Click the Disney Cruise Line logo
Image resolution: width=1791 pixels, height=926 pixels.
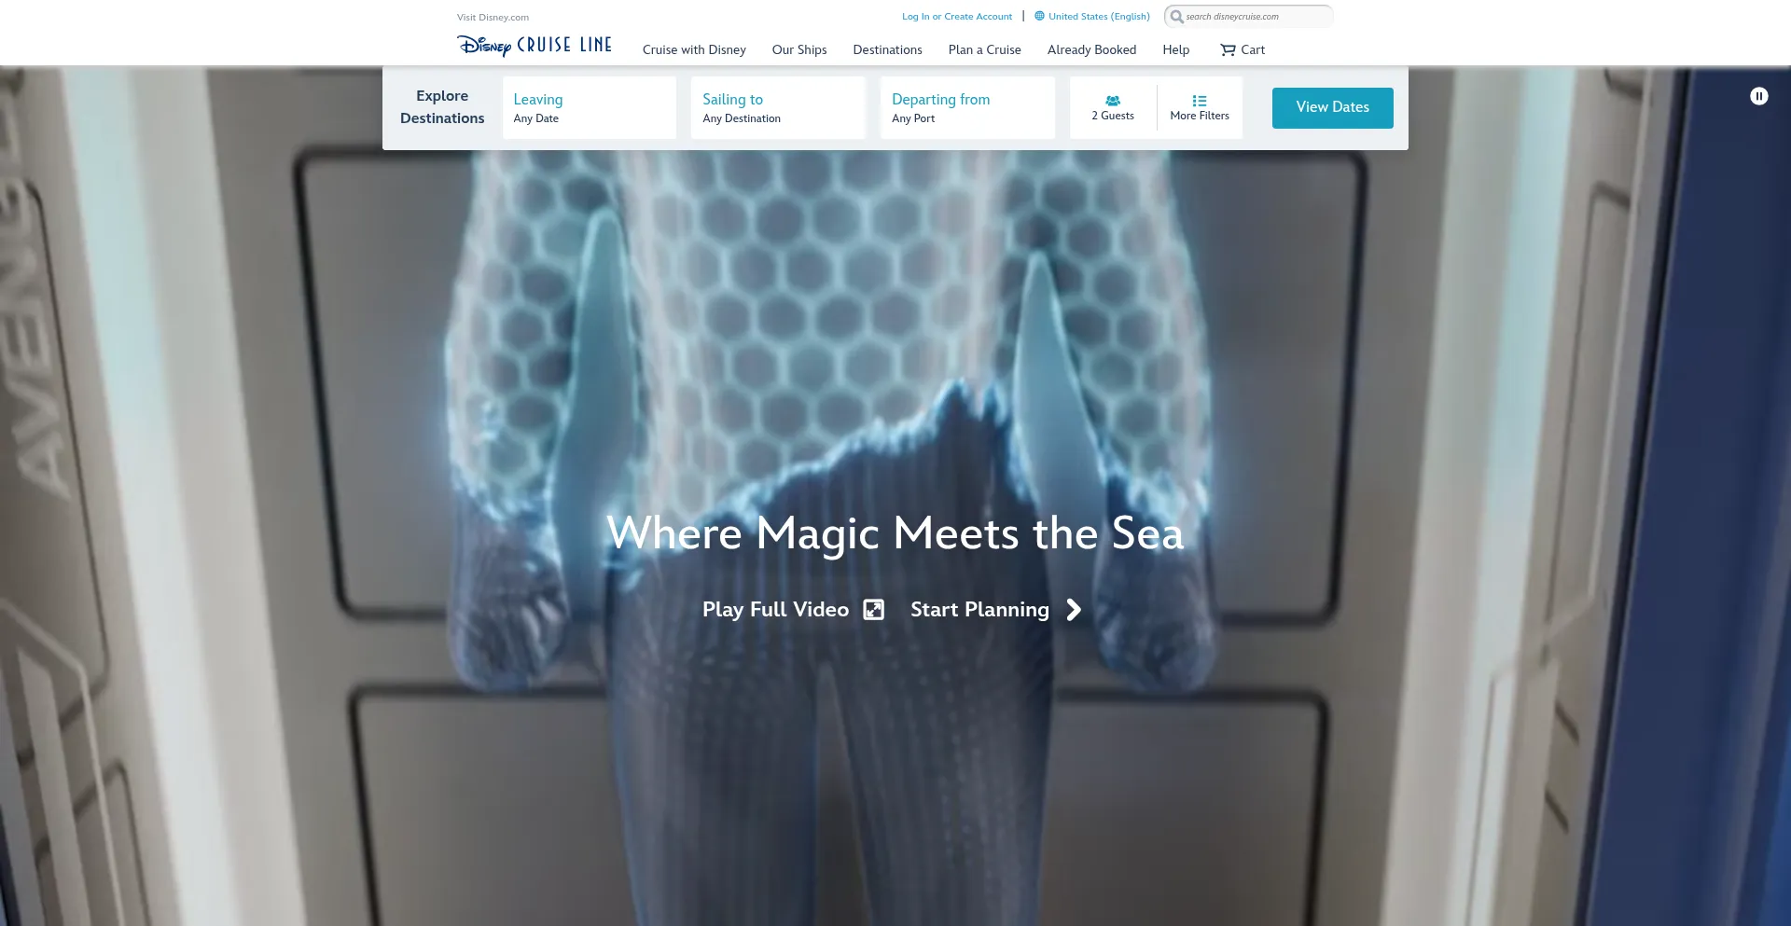(535, 46)
